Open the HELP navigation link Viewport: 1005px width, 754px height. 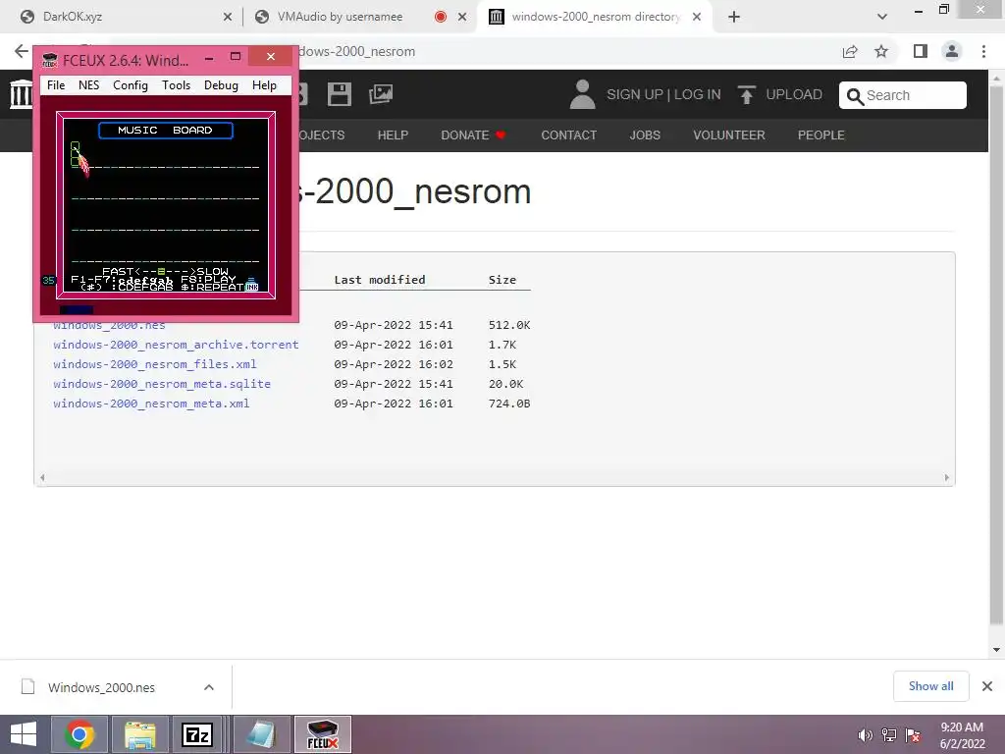(x=393, y=135)
